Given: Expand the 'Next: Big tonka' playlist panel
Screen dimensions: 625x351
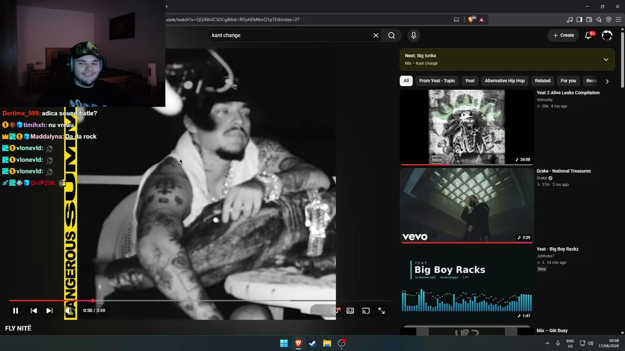Looking at the screenshot, I should (606, 59).
